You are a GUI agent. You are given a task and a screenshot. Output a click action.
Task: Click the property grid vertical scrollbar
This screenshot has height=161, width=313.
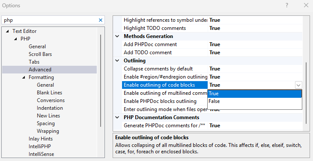click(x=306, y=93)
